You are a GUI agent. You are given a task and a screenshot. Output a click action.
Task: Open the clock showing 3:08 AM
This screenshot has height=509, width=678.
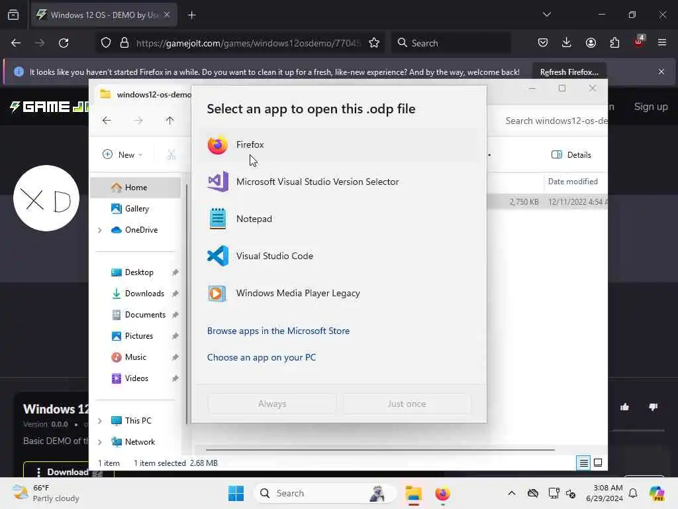(605, 493)
